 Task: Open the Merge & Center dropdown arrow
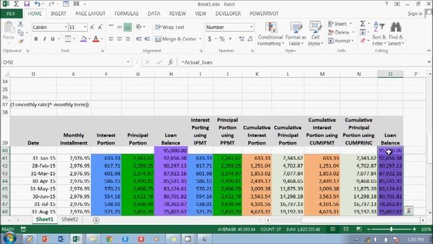200,39
